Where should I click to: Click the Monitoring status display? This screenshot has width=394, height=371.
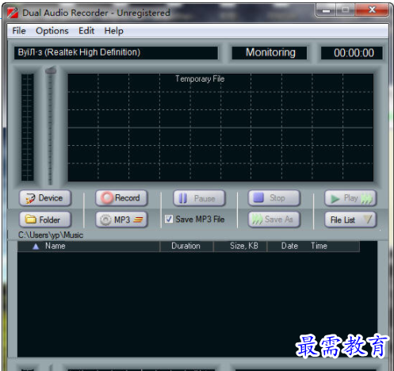point(270,53)
